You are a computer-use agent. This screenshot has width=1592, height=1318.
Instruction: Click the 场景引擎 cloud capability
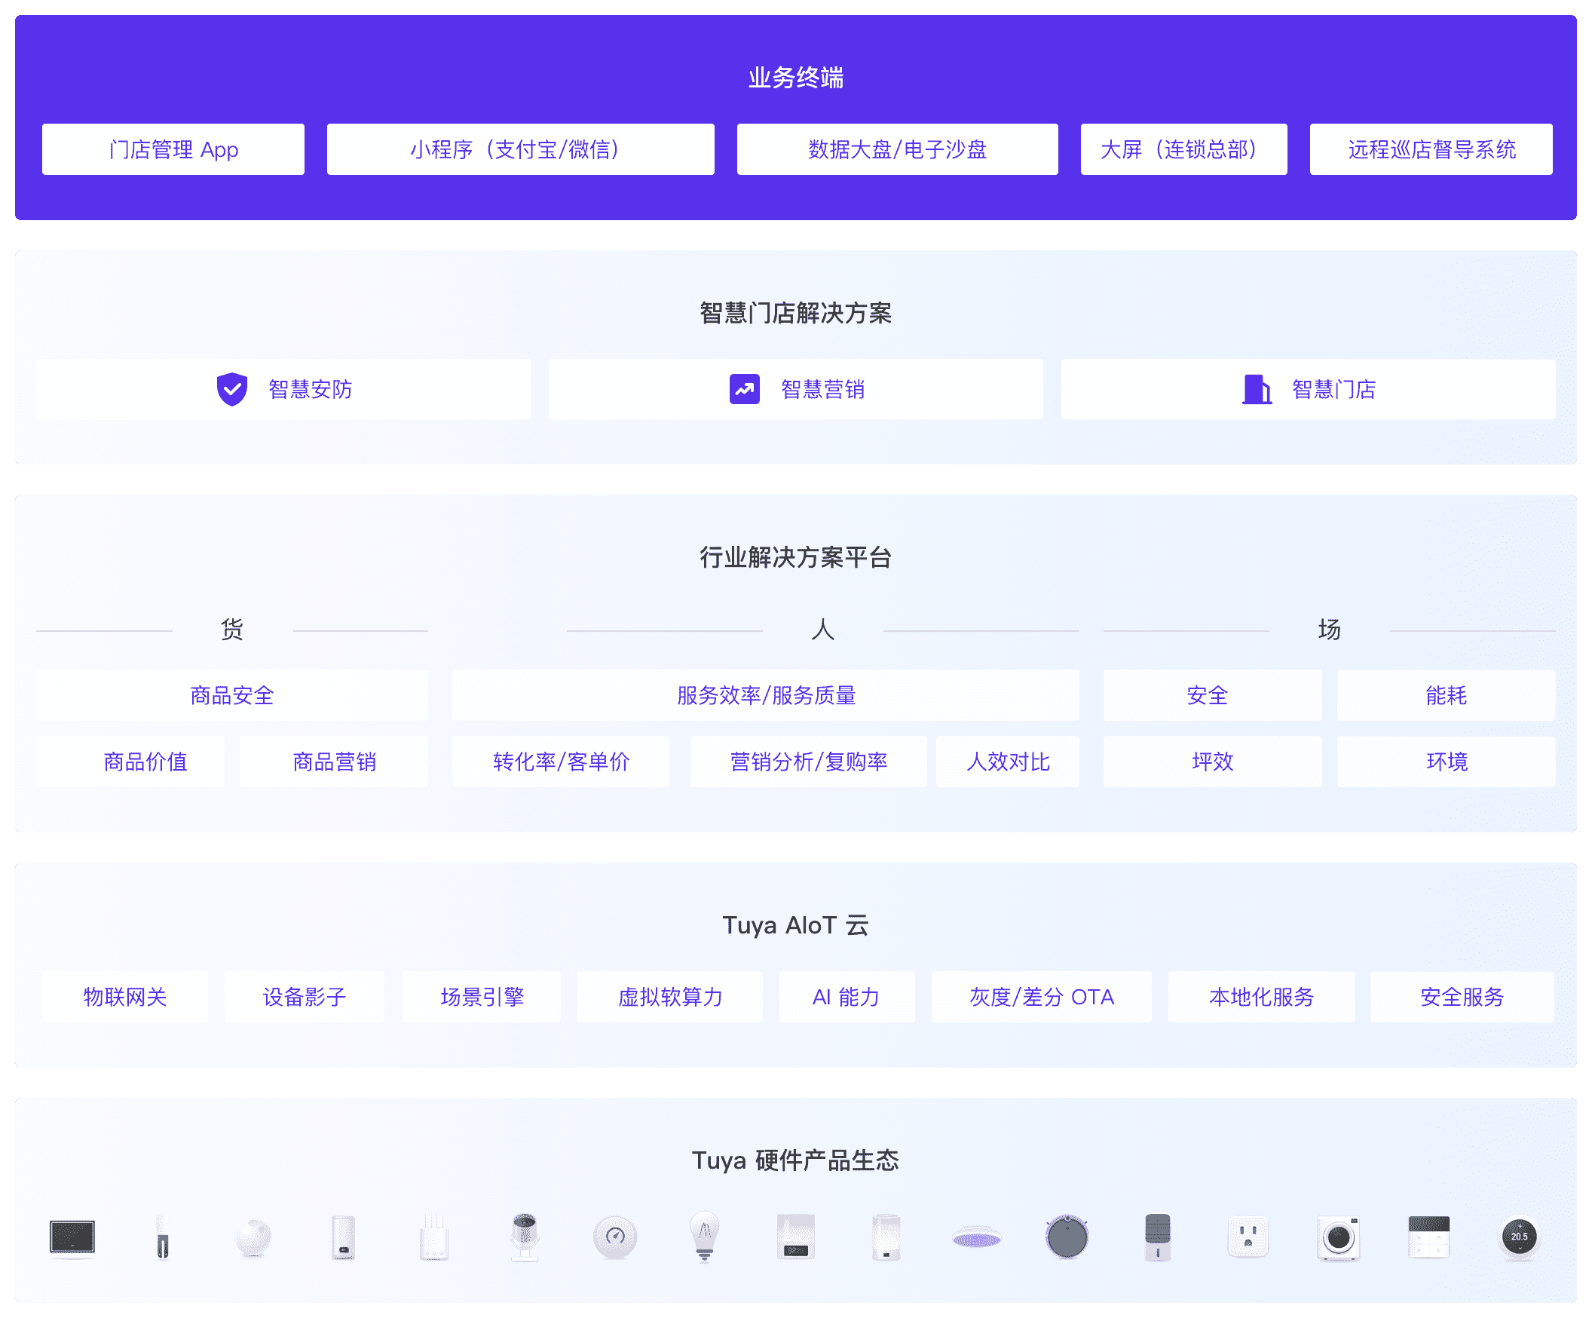[482, 997]
